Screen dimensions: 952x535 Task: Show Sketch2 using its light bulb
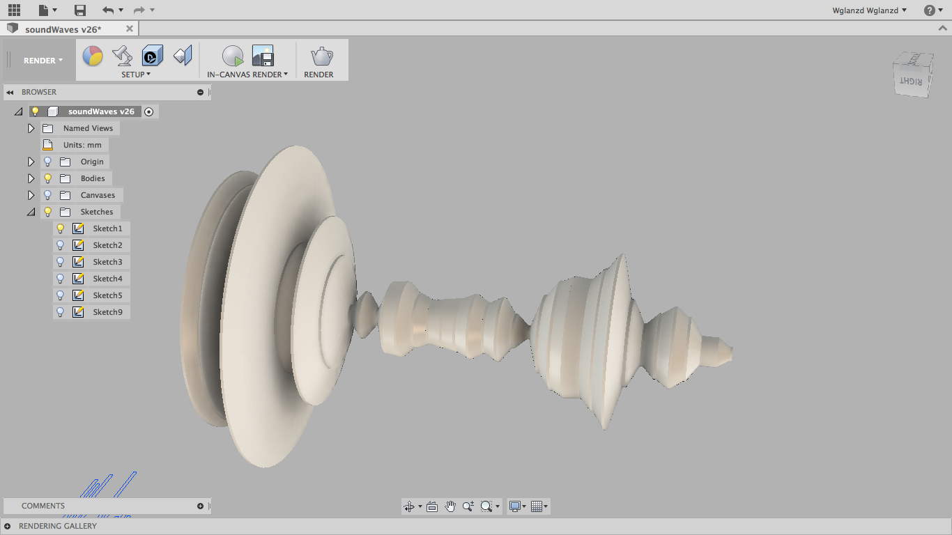click(x=61, y=245)
